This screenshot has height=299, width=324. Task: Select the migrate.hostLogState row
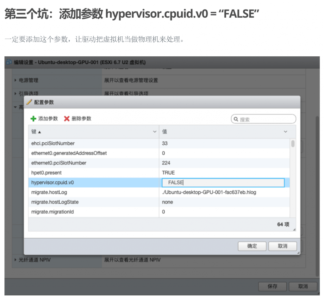click(x=159, y=202)
